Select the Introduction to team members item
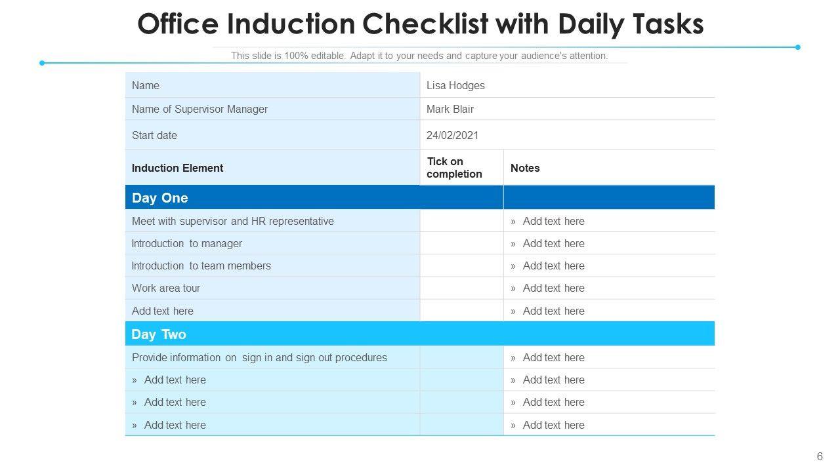Viewport: 840px width, 472px height. [201, 265]
